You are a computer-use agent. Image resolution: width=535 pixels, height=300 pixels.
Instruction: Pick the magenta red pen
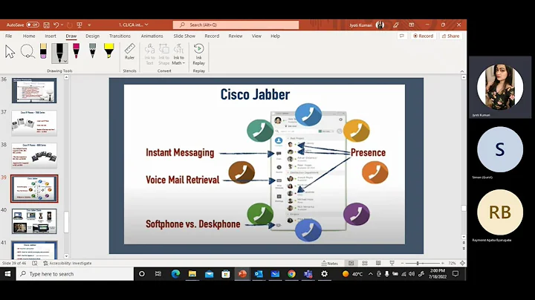[x=76, y=51]
